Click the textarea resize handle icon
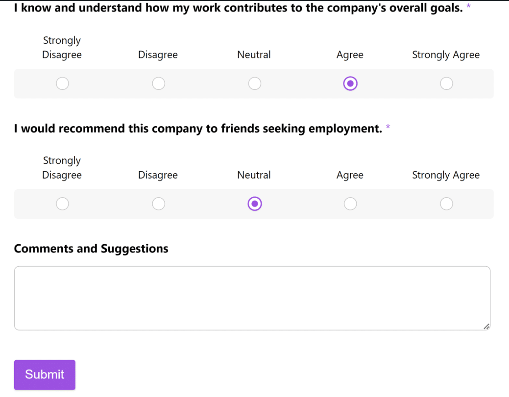 click(x=486, y=327)
